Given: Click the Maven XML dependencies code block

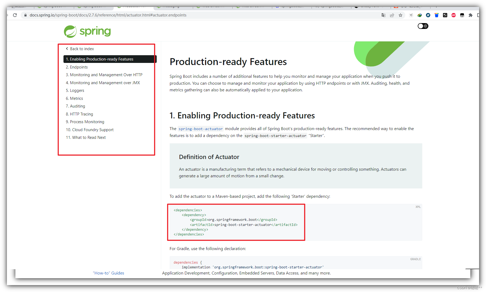Looking at the screenshot, I should pos(296,222).
